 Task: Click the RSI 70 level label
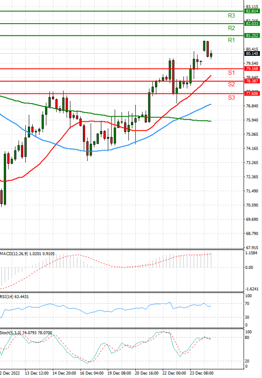coord(247,303)
